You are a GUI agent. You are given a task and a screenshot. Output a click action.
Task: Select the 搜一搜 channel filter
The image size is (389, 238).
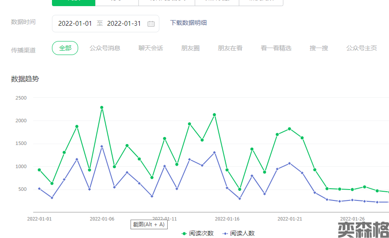tap(319, 48)
